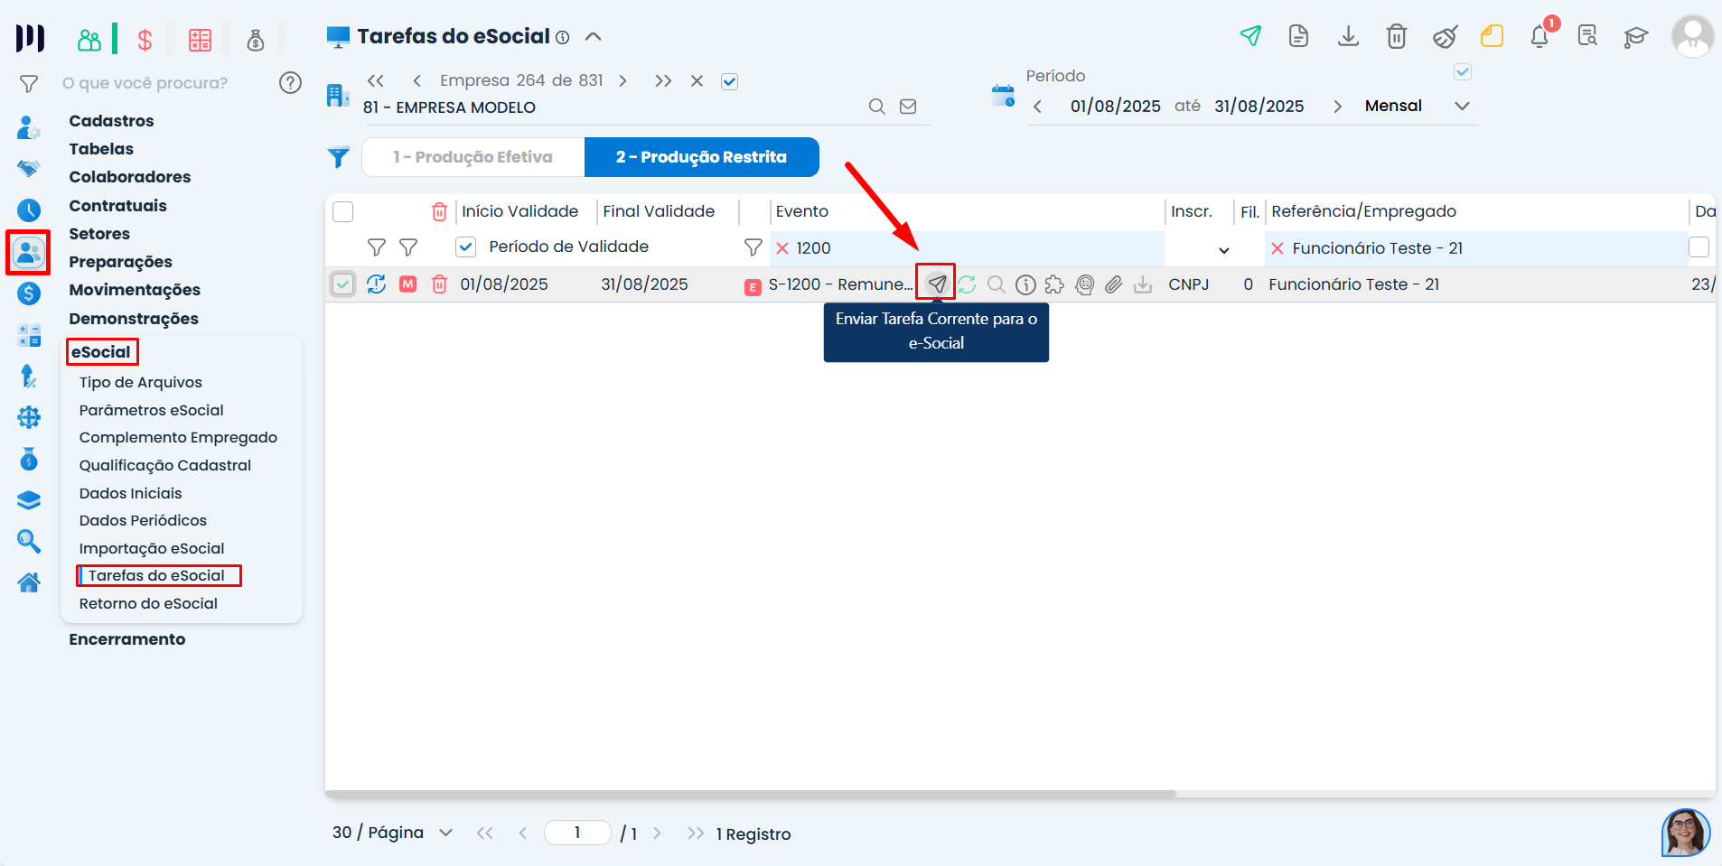1722x866 pixels.
Task: Open the graduation cap training icon
Action: coord(1635,37)
